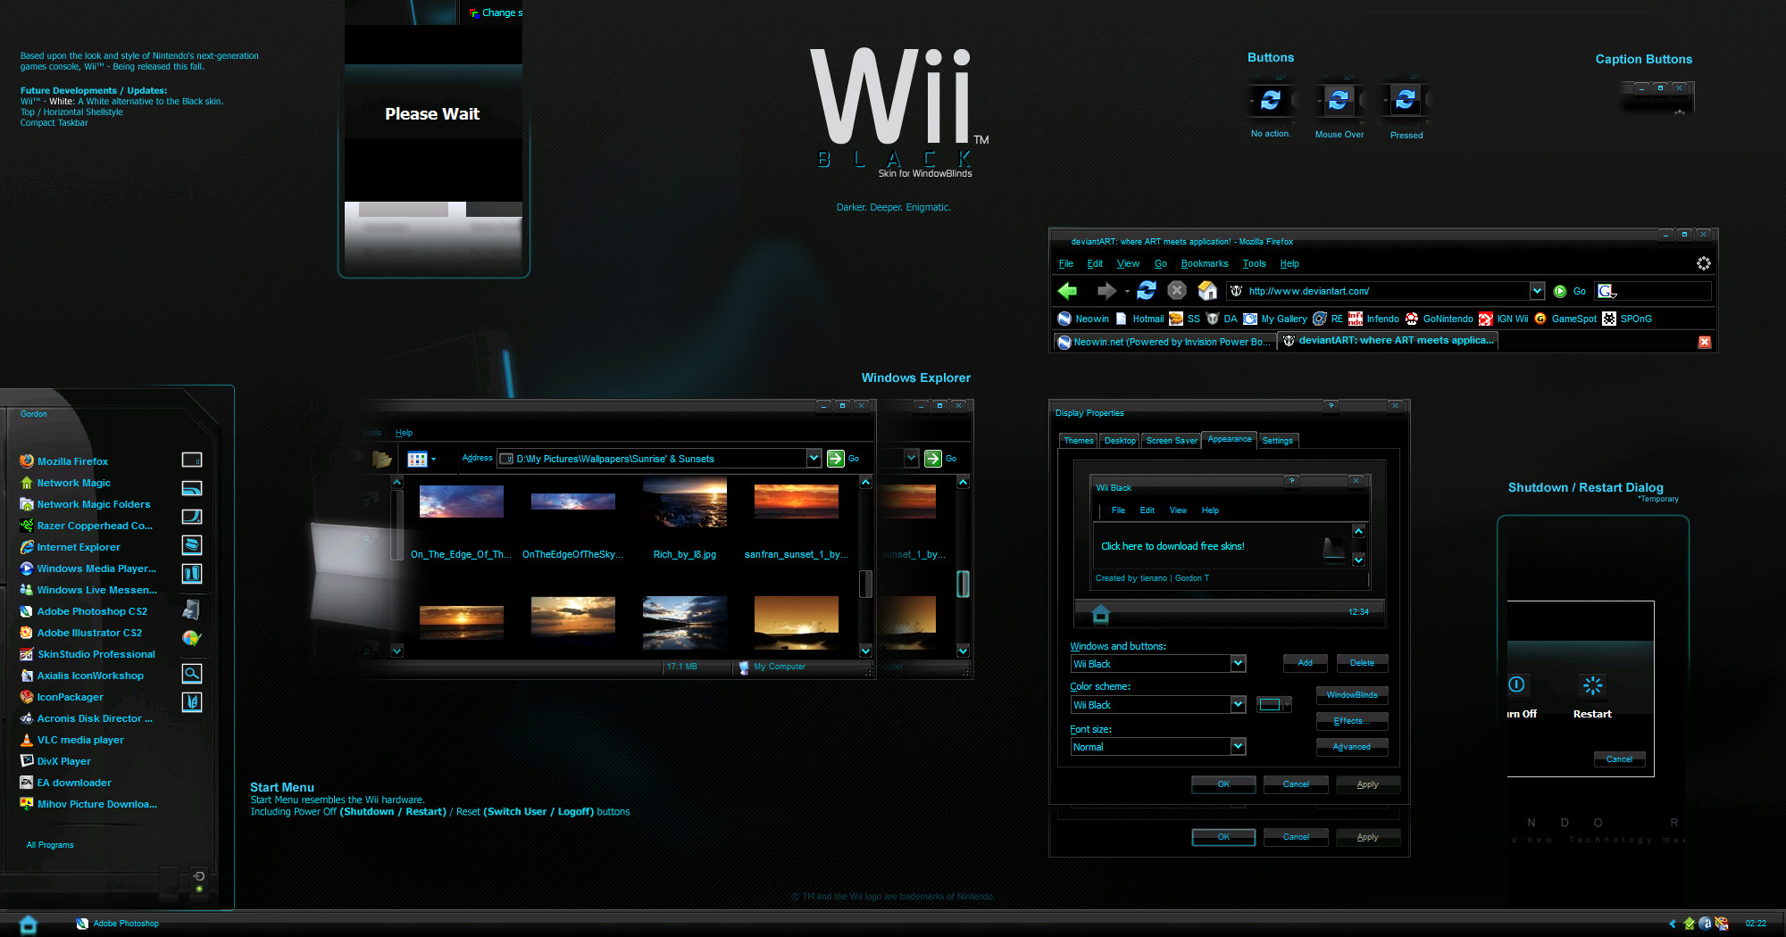Click Cancel in the Shutdown / Restart dialog
This screenshot has height=937, width=1786.
coord(1619,759)
